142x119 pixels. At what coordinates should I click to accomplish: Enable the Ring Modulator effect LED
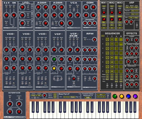(x=126, y=58)
